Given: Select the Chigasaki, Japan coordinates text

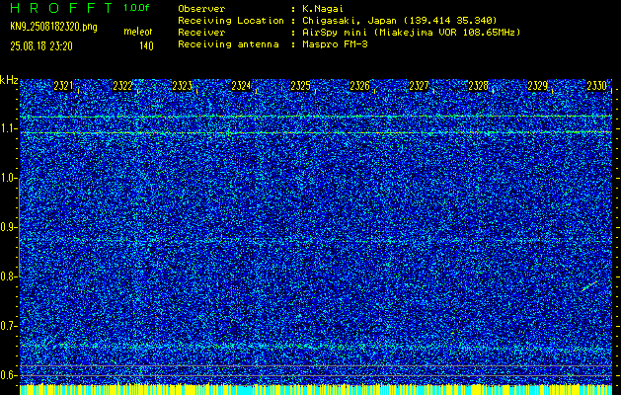Looking at the screenshot, I should (x=400, y=21).
